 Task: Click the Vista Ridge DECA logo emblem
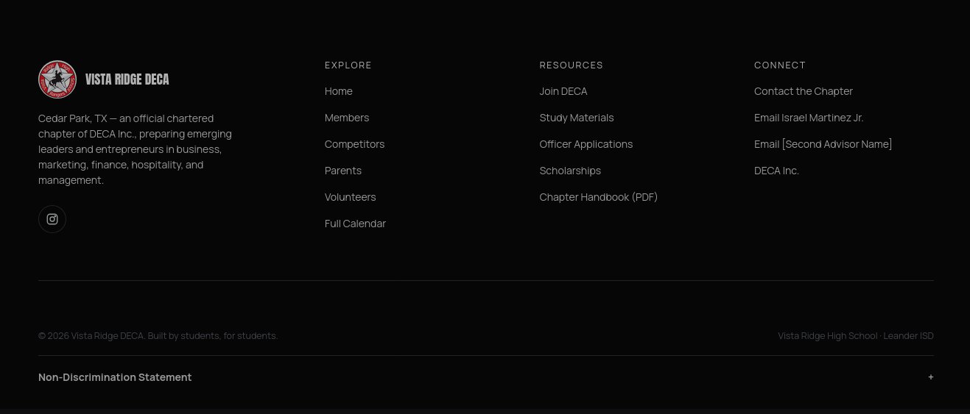57,79
